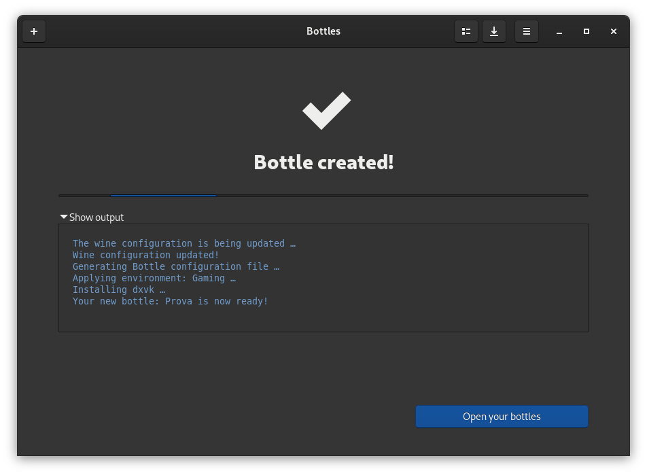Show the hamburger menu options
The image size is (647, 475).
(x=527, y=31)
